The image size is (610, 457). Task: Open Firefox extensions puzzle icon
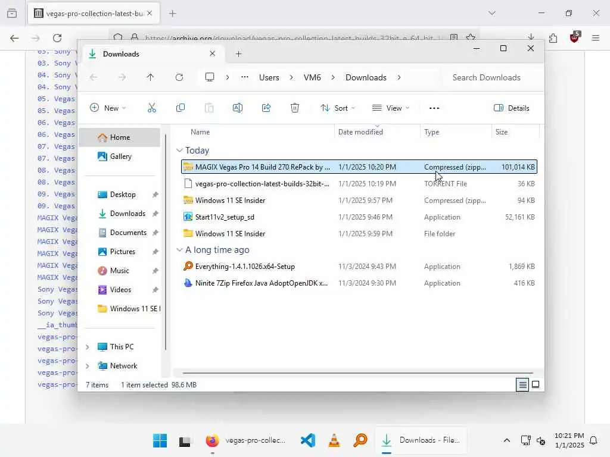pos(553,37)
